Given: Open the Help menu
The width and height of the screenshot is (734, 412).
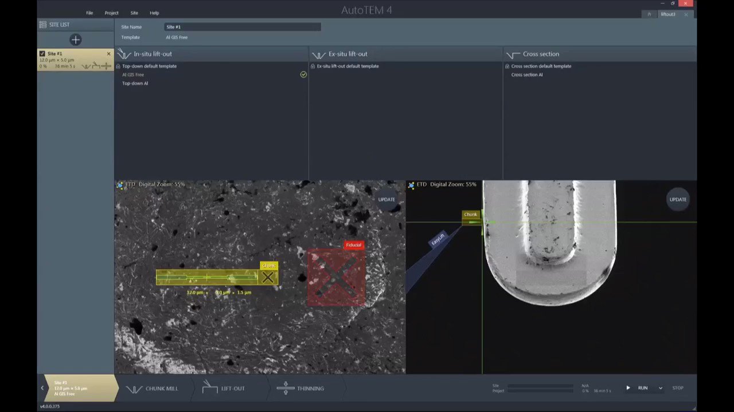Looking at the screenshot, I should click(x=154, y=13).
